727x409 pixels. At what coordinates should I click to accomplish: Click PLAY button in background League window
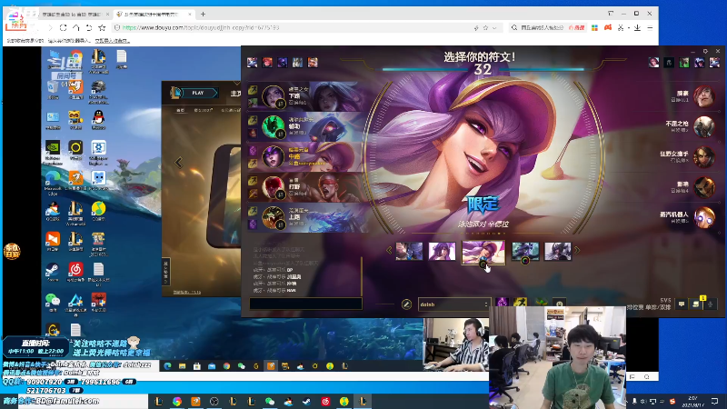(198, 93)
